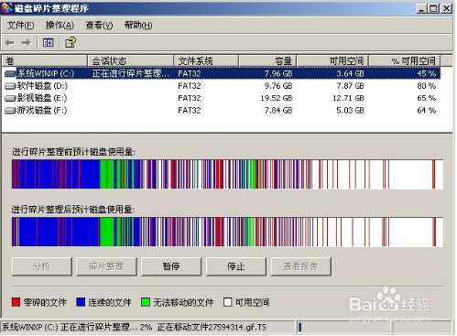Close the Disk Defragmenter window

tap(447, 8)
